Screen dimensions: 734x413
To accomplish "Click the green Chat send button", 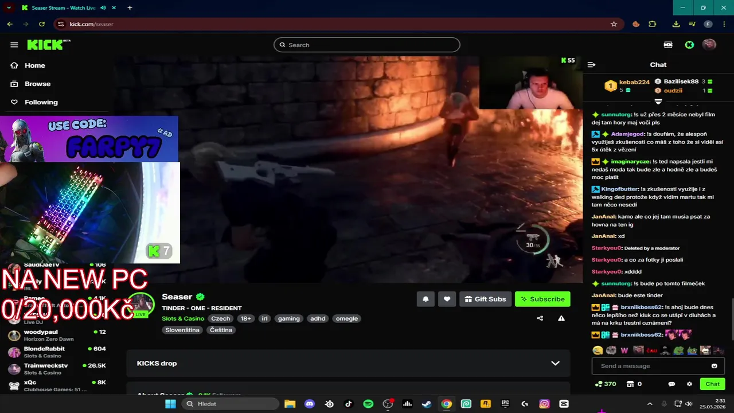I will click(712, 384).
